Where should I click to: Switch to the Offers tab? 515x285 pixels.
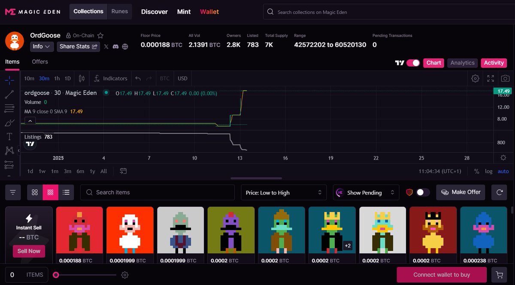point(40,62)
